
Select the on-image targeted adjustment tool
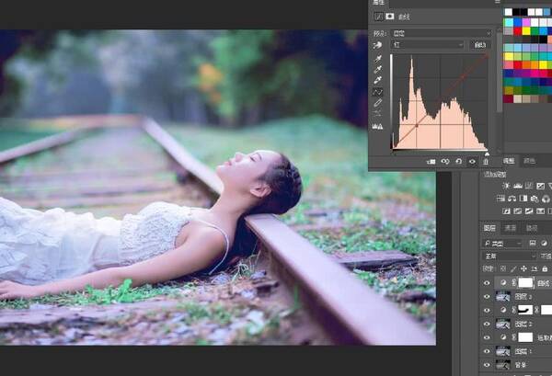pos(378,44)
